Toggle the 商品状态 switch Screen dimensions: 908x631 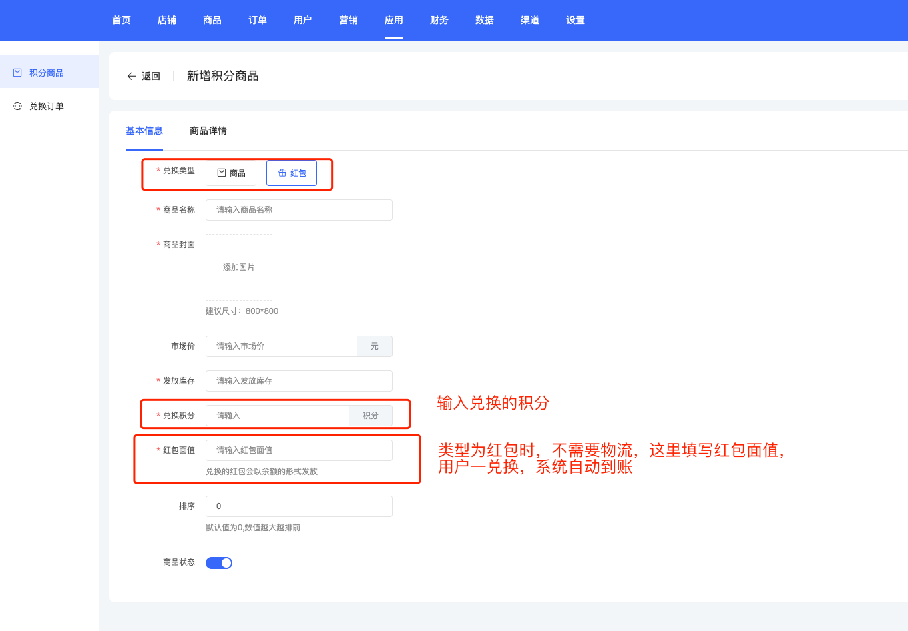(x=219, y=562)
